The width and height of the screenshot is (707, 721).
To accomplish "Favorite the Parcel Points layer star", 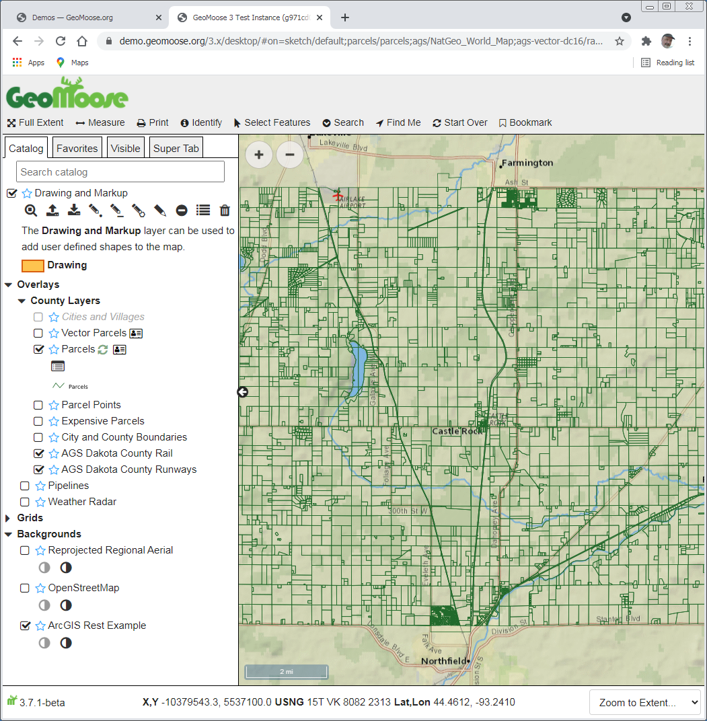I will pos(54,405).
